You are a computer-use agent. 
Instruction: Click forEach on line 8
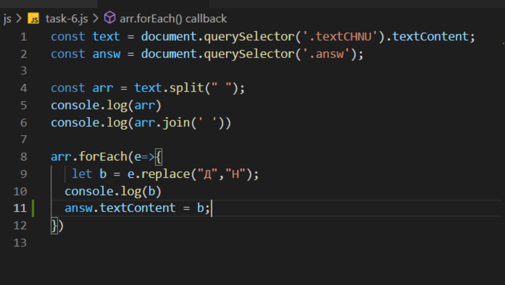(x=103, y=157)
